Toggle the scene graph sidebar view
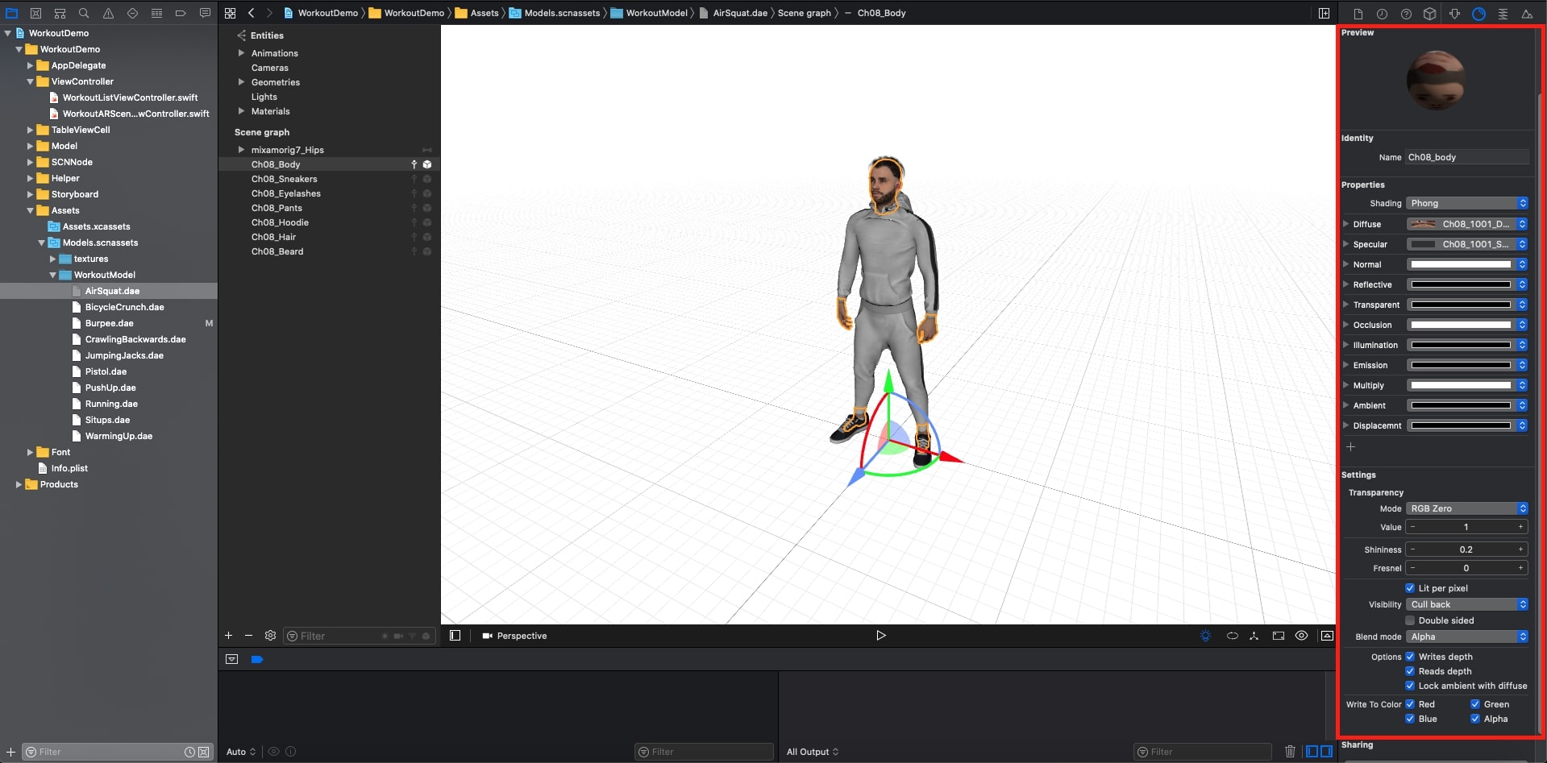The image size is (1547, 763). tap(455, 636)
